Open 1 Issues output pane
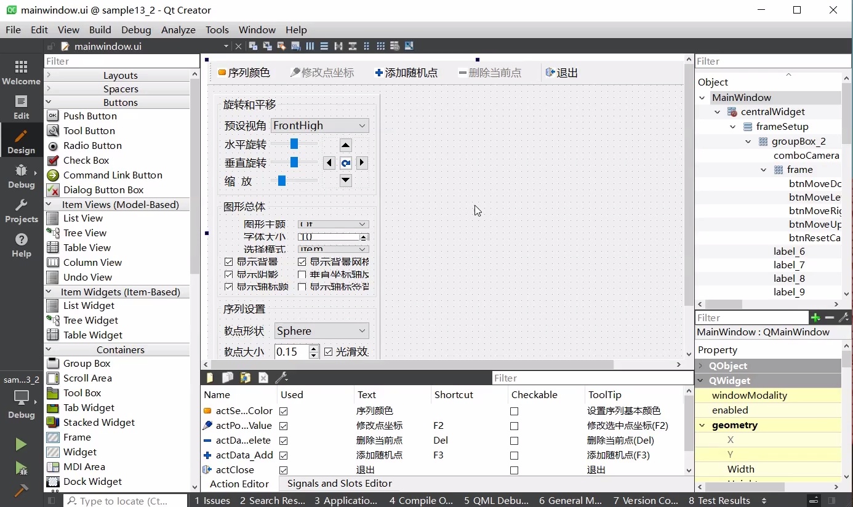 (212, 501)
